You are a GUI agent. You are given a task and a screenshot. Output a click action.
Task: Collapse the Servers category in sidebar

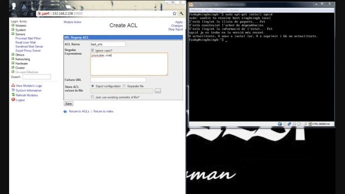[x=20, y=34]
